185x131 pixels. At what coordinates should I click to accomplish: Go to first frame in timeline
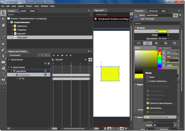[x=53, y=55]
